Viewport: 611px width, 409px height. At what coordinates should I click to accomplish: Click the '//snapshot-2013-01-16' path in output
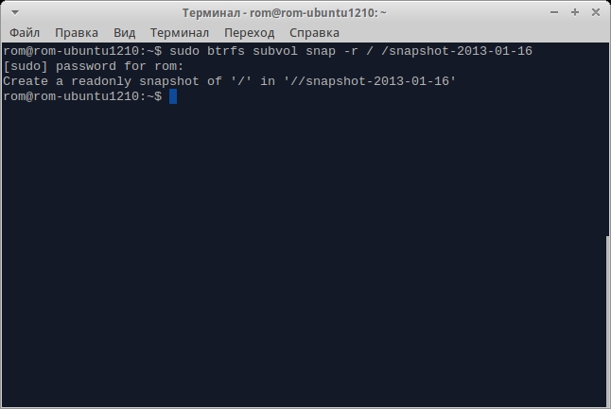coord(373,81)
